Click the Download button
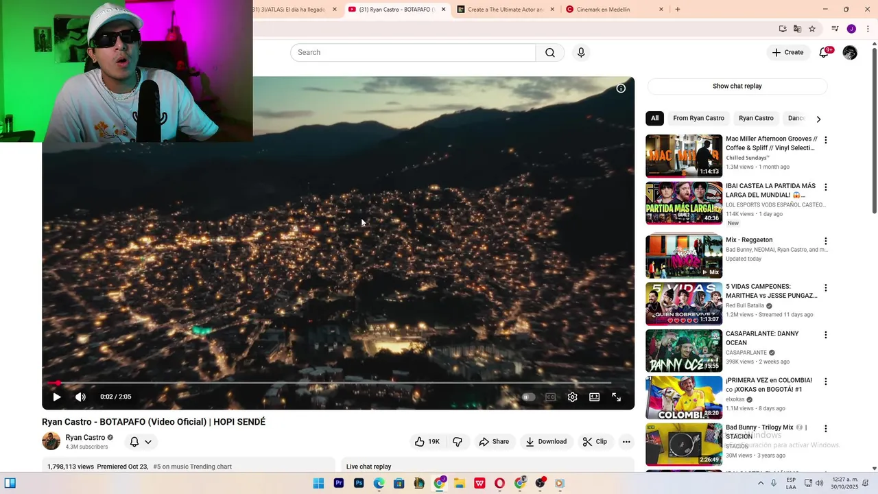This screenshot has height=494, width=878. 546,441
